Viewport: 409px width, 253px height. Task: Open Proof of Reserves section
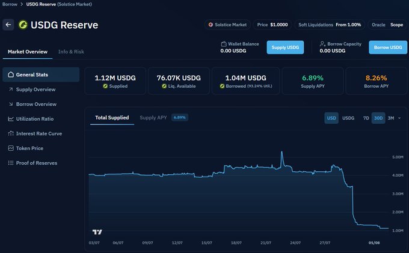pyautogui.click(x=41, y=163)
